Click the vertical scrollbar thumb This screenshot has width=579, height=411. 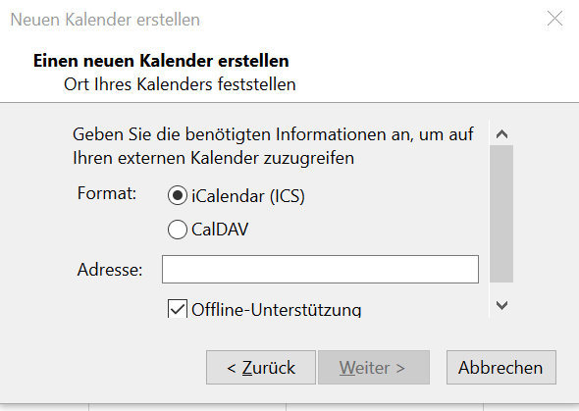click(x=501, y=214)
